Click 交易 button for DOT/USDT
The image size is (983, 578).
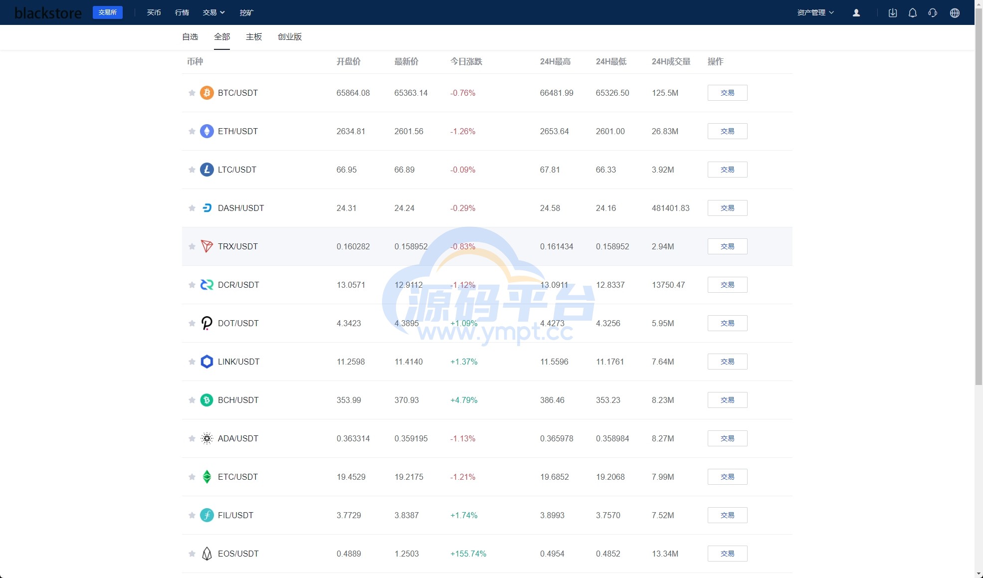727,323
